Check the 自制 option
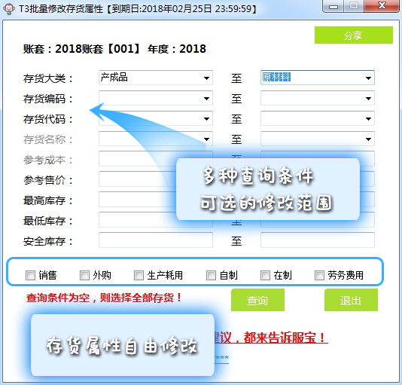402x385 pixels. tap(211, 276)
